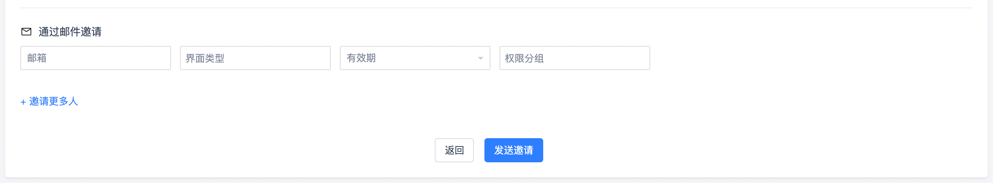
Task: Click the 邮箱 placeholder text
Action: click(37, 58)
